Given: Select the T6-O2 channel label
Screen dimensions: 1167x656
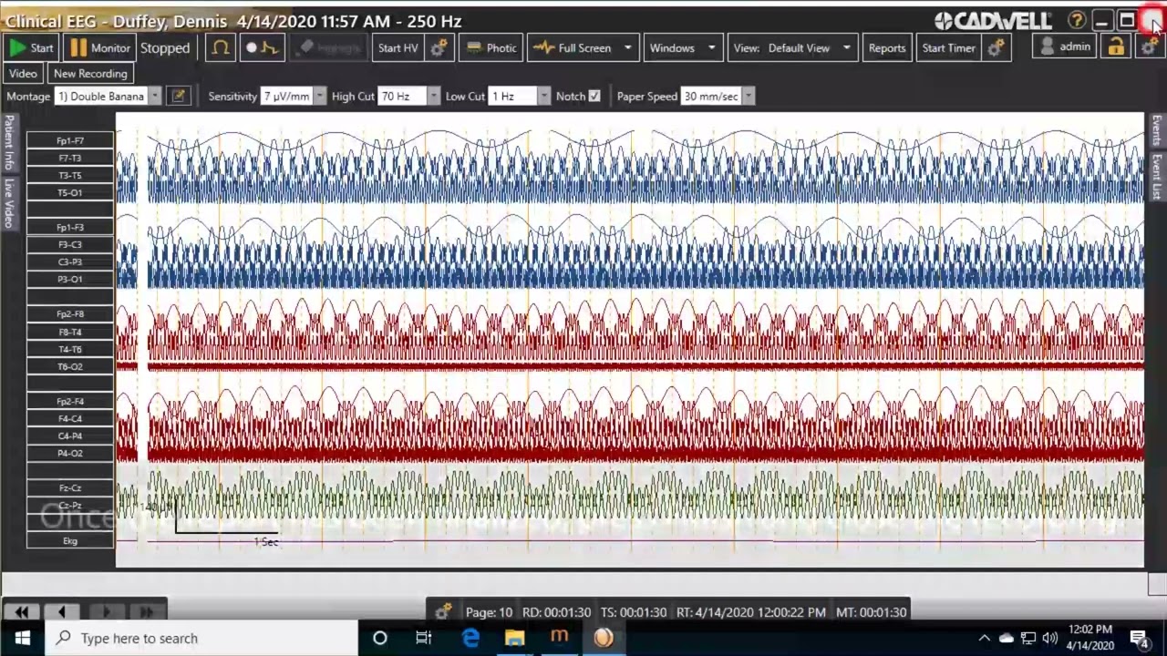Looking at the screenshot, I should pyautogui.click(x=70, y=366).
